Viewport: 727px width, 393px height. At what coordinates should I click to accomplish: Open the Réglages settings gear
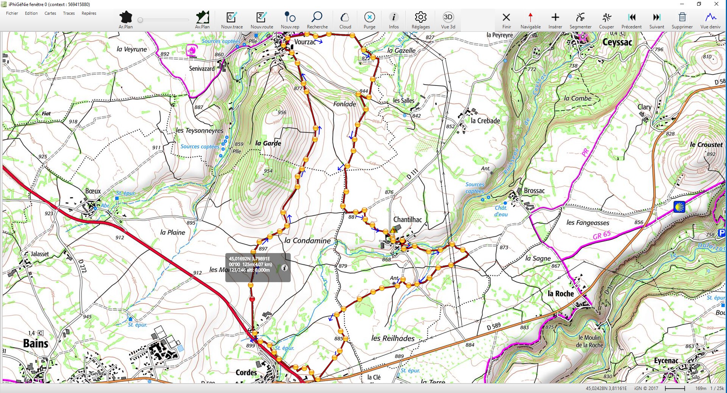pyautogui.click(x=420, y=18)
